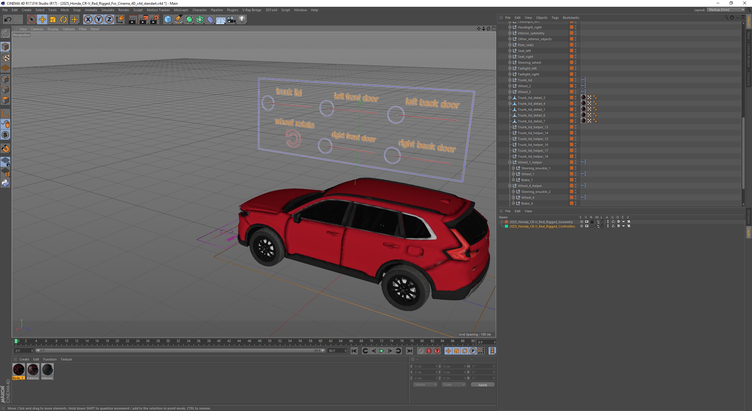Toggle X axis lock
Screen dimensions: 752x411
[88, 20]
